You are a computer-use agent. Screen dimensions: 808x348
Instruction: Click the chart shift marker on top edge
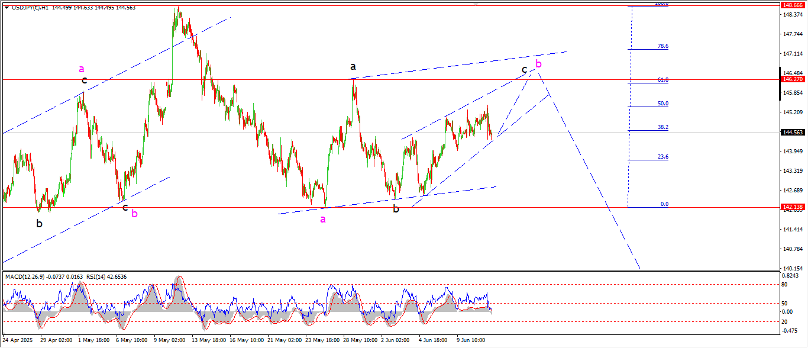click(x=476, y=4)
